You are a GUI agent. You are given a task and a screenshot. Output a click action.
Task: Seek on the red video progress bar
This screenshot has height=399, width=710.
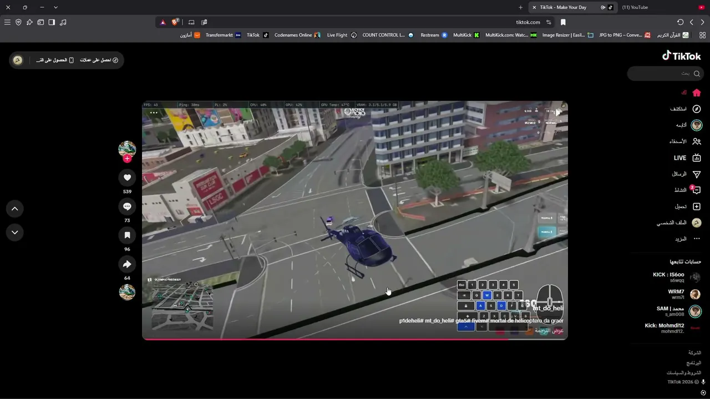pyautogui.click(x=355, y=339)
